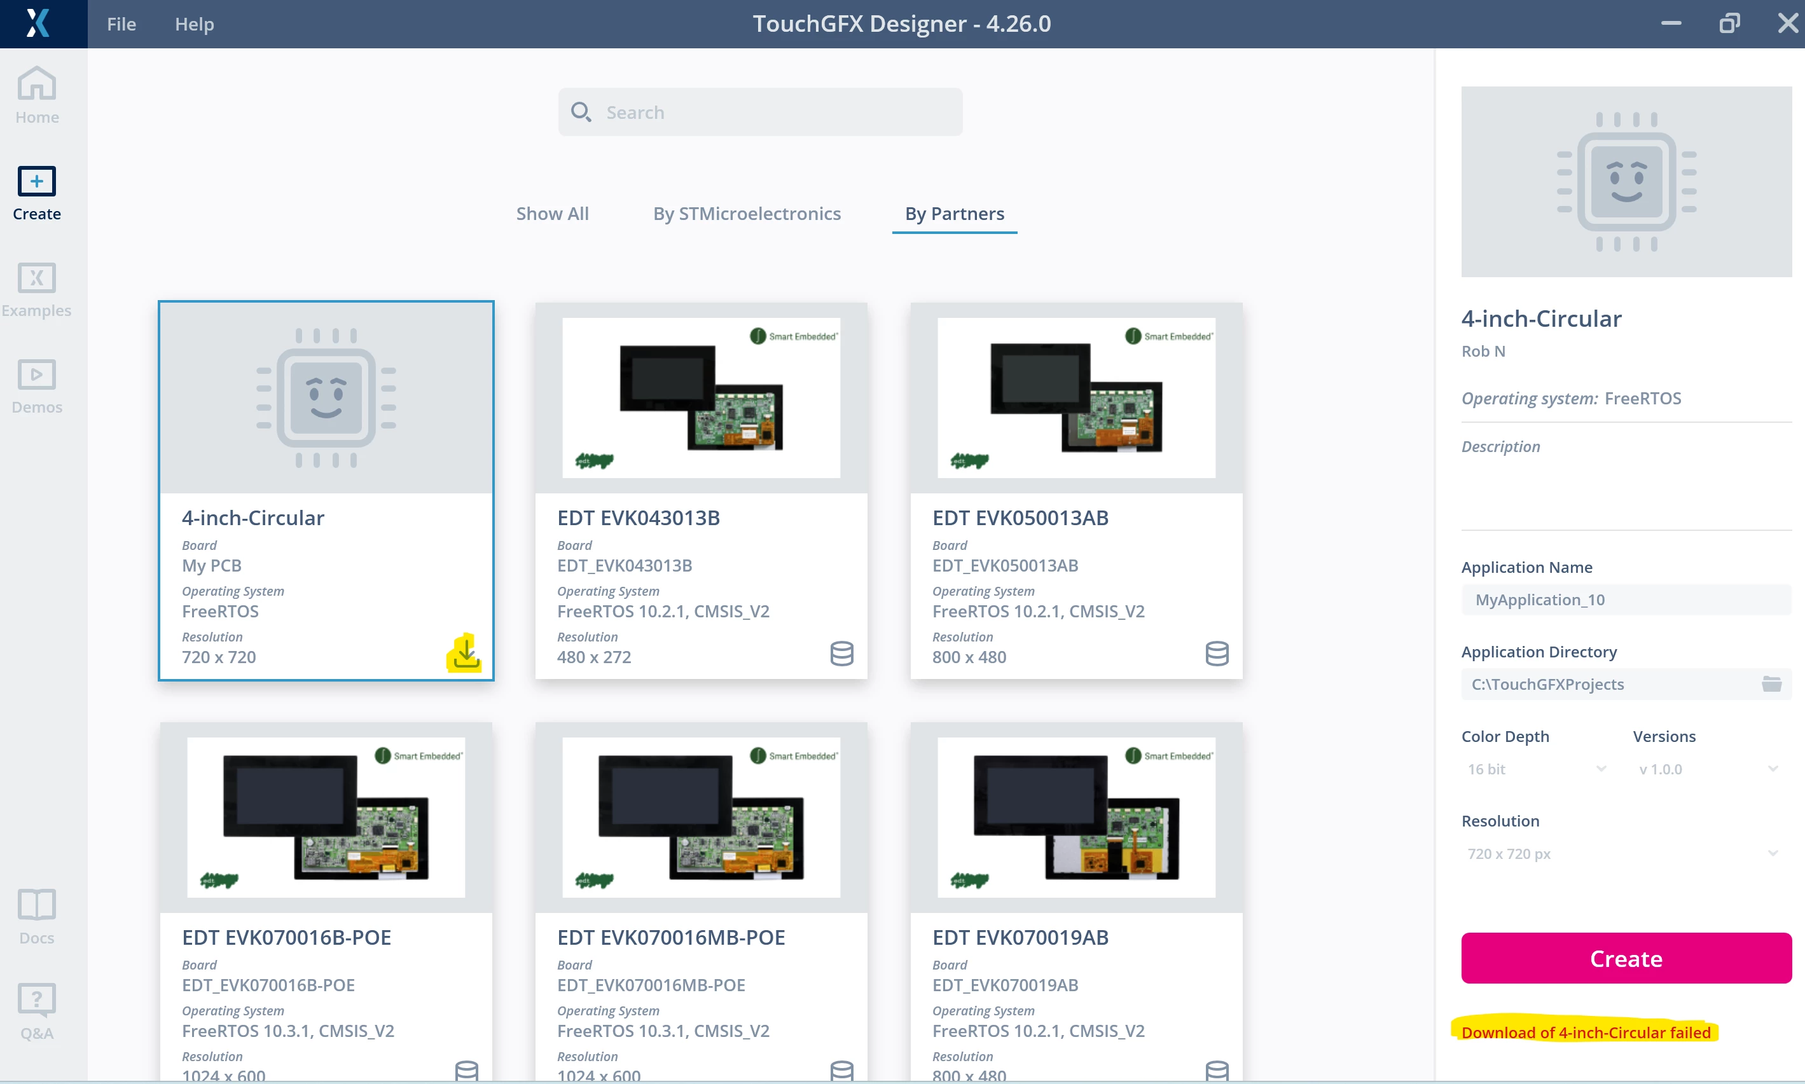This screenshot has height=1084, width=1805.
Task: Open the Create sidebar section
Action: pos(36,193)
